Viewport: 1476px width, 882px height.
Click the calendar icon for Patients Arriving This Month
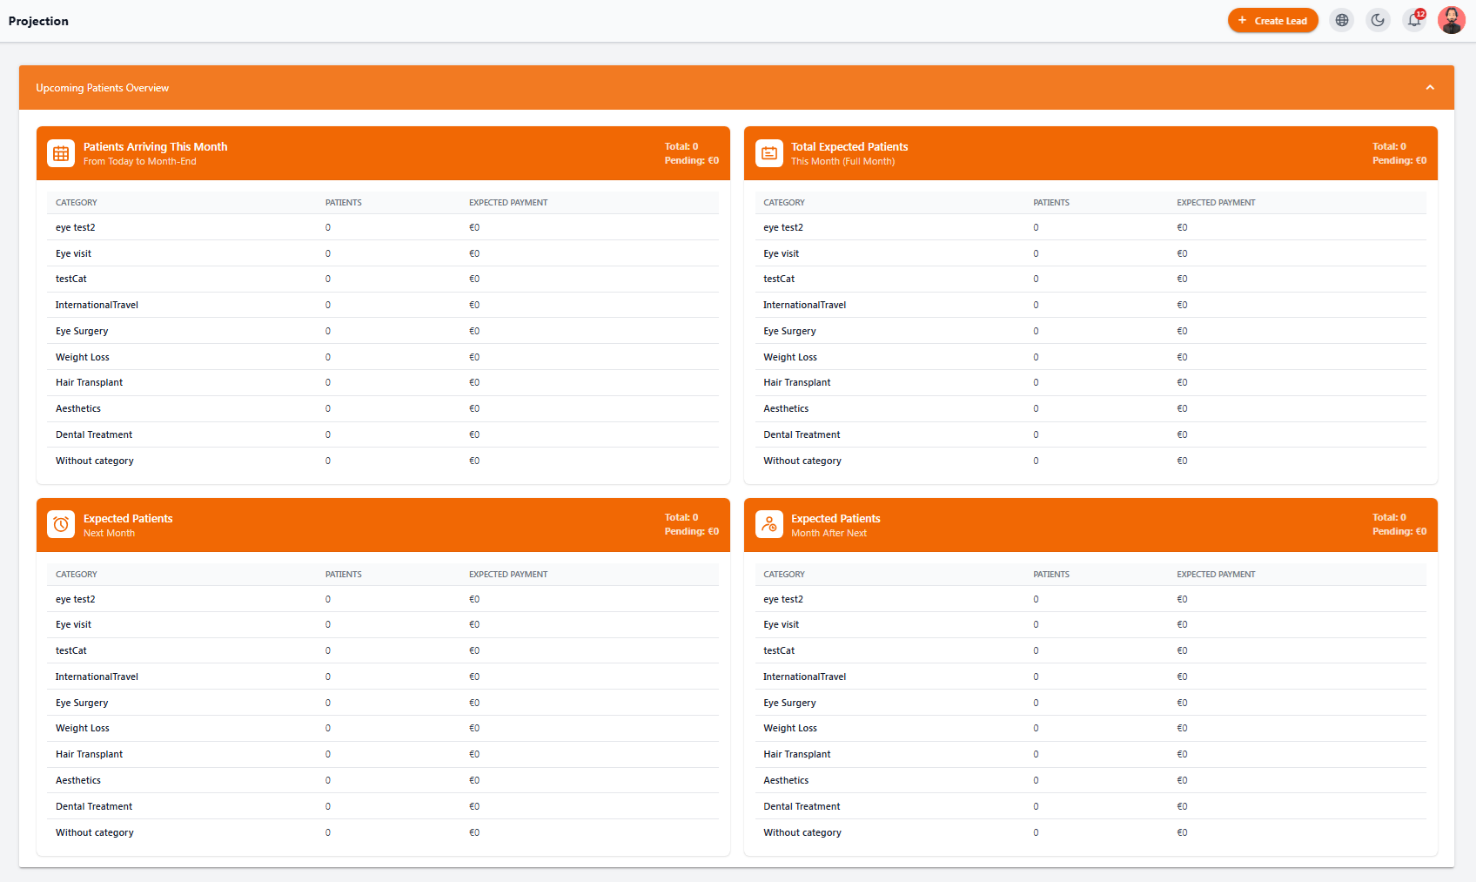[x=61, y=153]
